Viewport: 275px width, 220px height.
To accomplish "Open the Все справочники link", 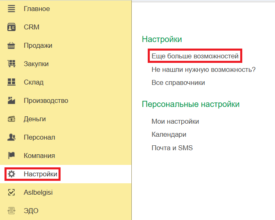I will coord(178,83).
